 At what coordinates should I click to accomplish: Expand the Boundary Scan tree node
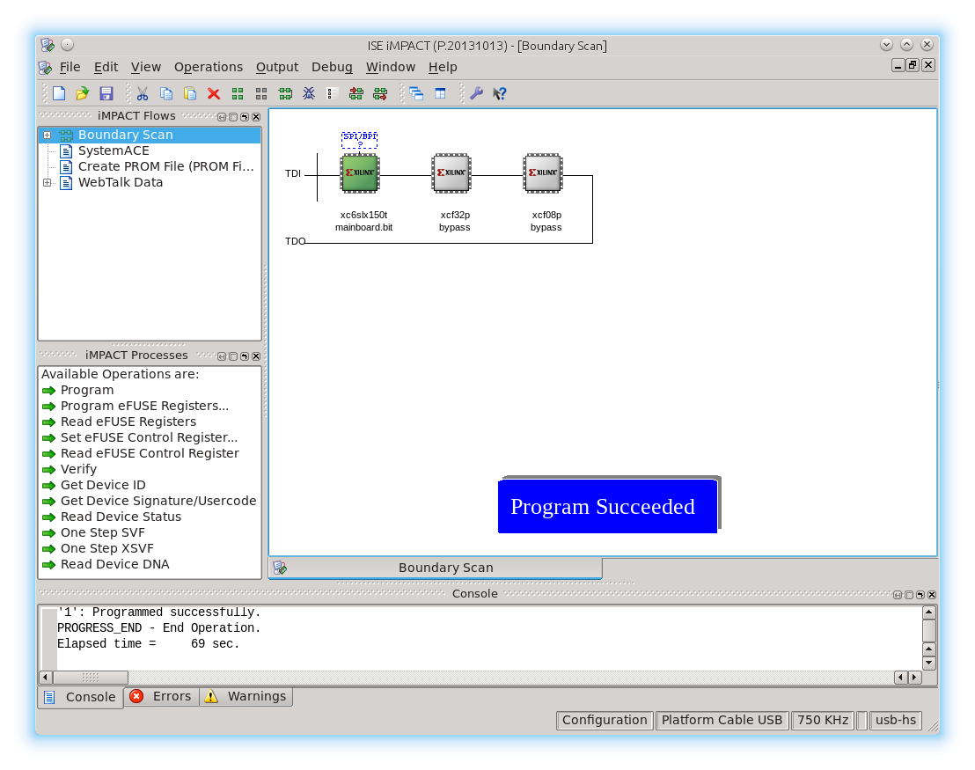tap(48, 135)
